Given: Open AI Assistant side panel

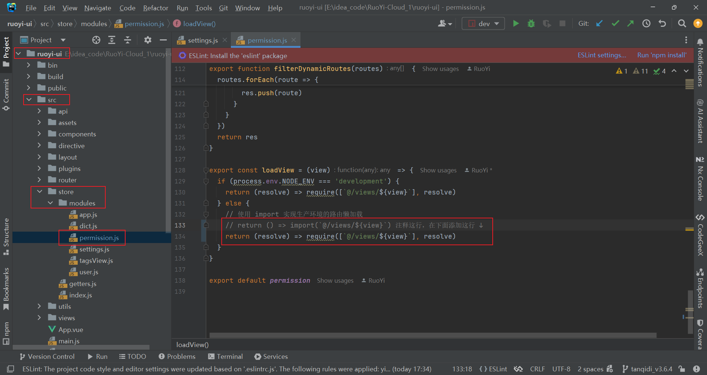Looking at the screenshot, I should [700, 121].
